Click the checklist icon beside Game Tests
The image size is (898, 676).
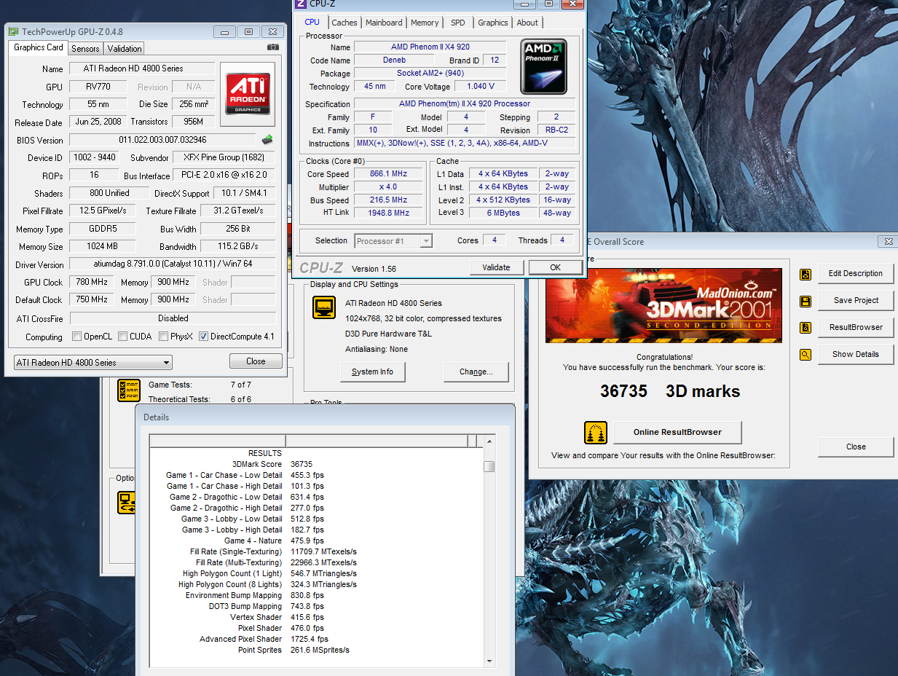pyautogui.click(x=129, y=390)
